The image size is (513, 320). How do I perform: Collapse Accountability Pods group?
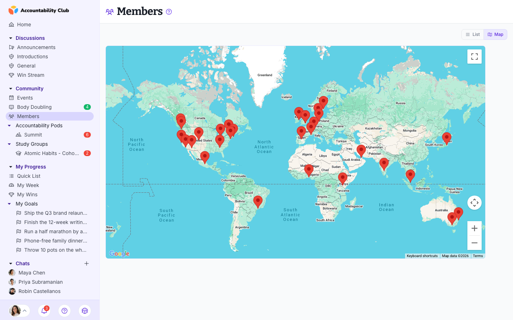10,126
